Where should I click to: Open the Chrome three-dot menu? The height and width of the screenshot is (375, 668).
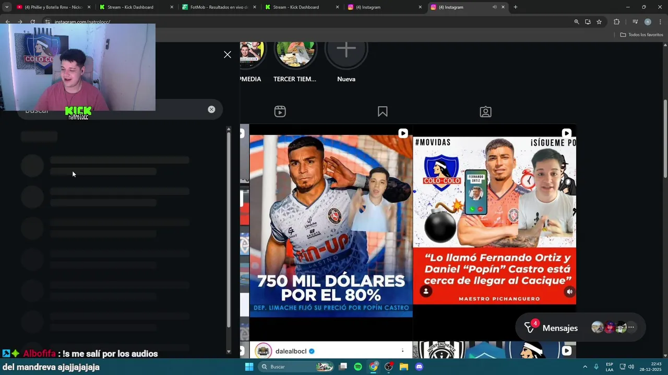[x=660, y=22]
